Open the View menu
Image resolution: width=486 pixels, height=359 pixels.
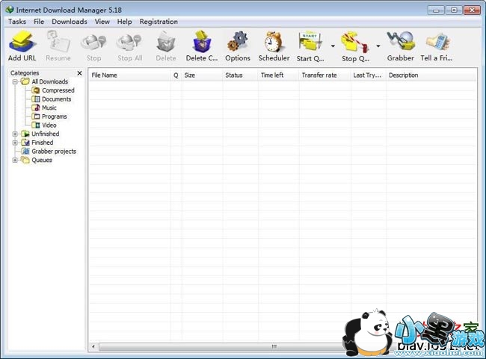coord(102,22)
